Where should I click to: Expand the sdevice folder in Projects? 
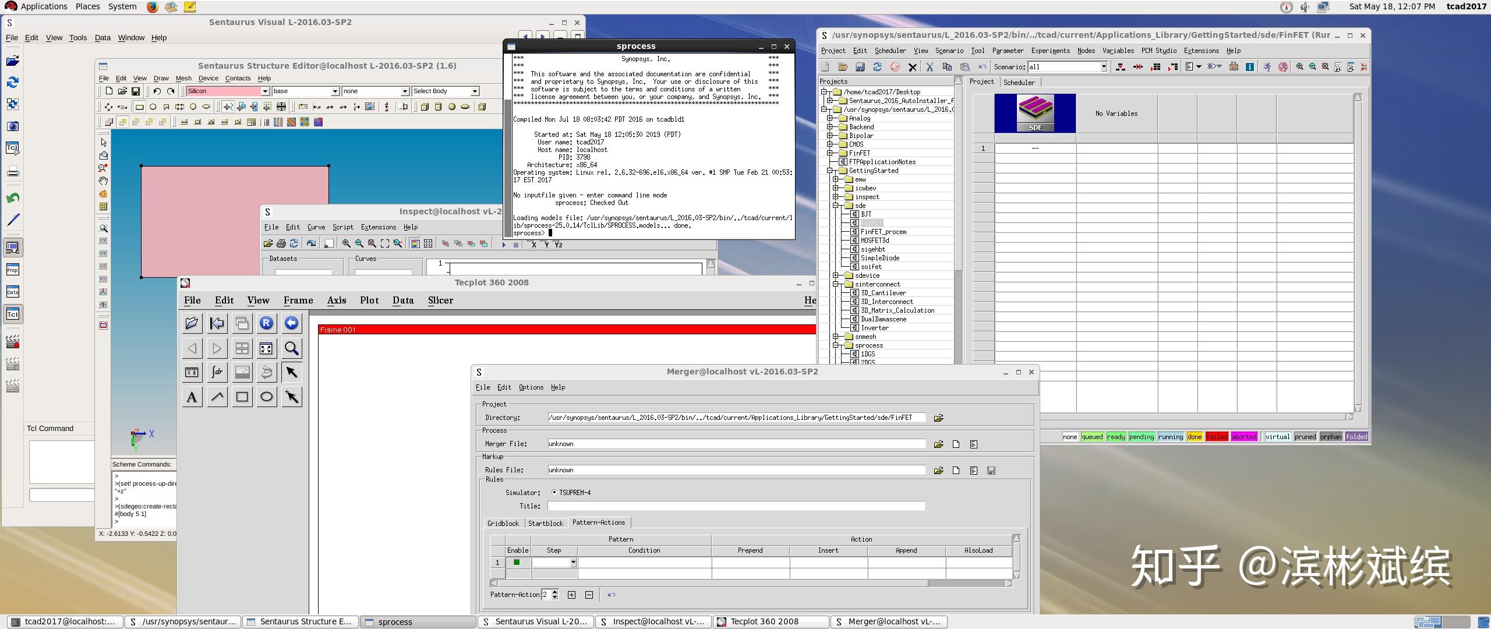point(836,275)
